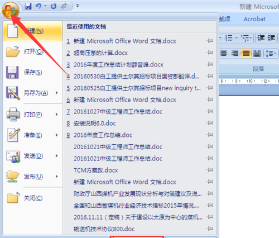
Task: Click the Redo icon in quick access toolbar
Action: [x=54, y=6]
